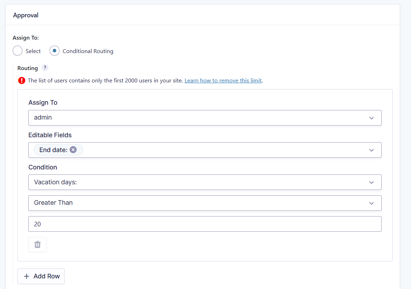Image resolution: width=411 pixels, height=289 pixels.
Task: Click the chevron arrow in Editable Fields
Action: point(371,150)
